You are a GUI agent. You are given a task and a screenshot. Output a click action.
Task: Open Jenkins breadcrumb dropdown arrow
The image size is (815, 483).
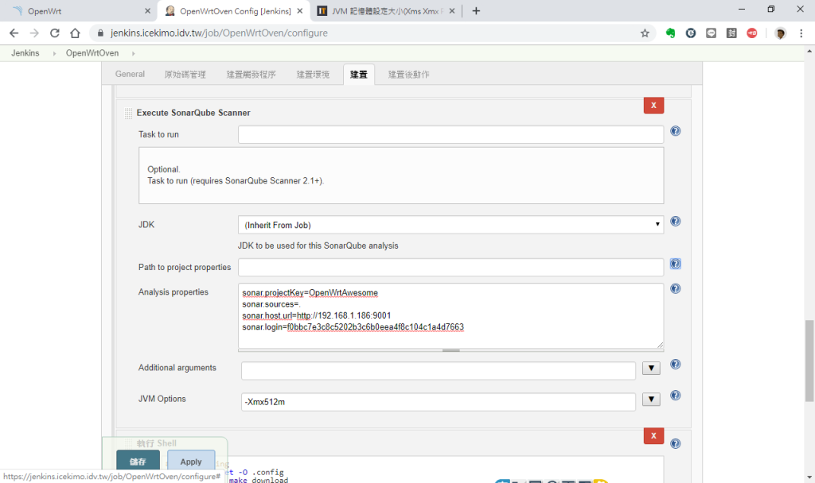(x=54, y=53)
